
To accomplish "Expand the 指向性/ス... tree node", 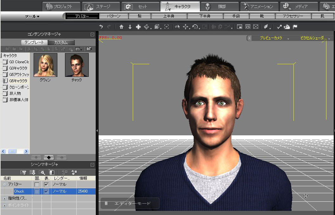I will (5, 198).
